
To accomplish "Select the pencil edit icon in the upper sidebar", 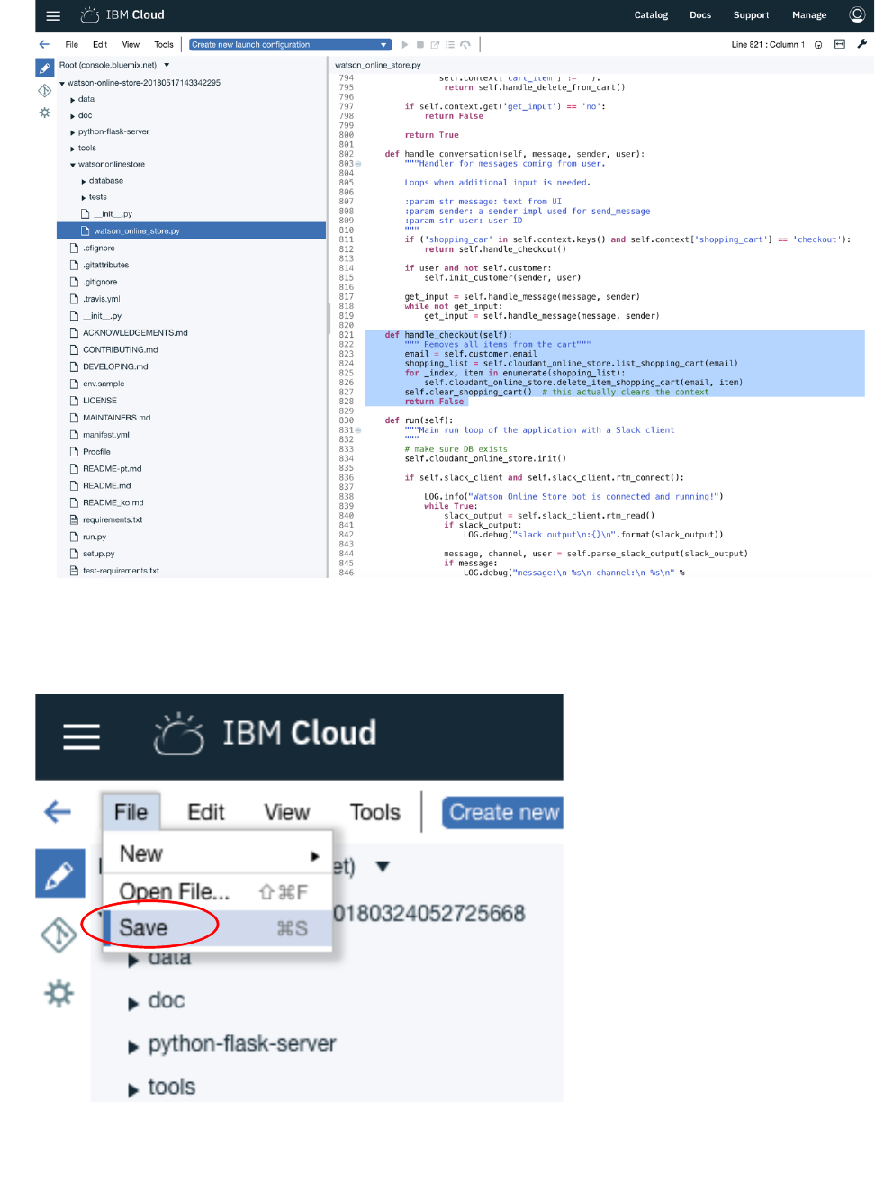I will [x=45, y=68].
